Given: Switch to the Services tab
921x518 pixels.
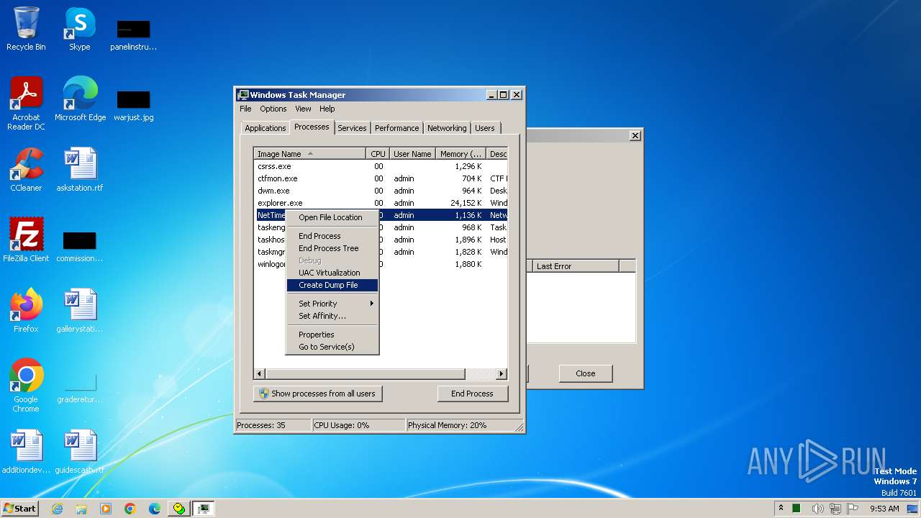Looking at the screenshot, I should click(x=352, y=128).
